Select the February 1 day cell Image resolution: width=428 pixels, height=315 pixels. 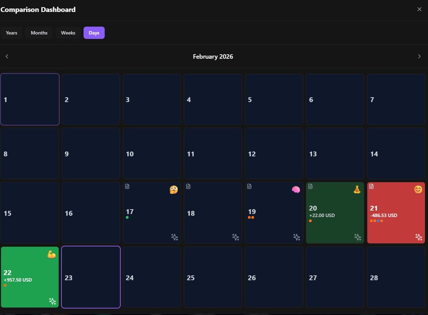click(30, 99)
